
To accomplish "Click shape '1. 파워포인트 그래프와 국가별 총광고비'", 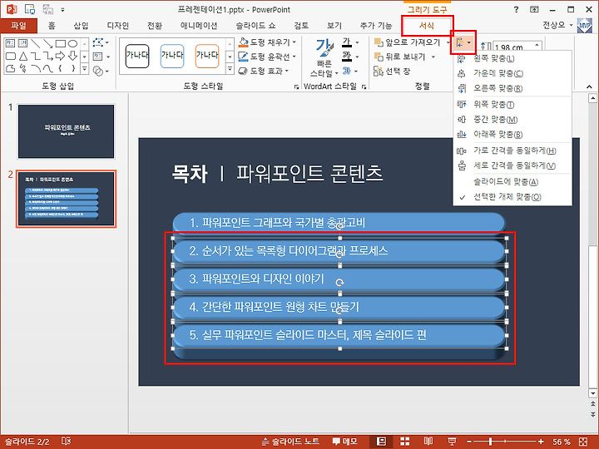I will point(339,223).
